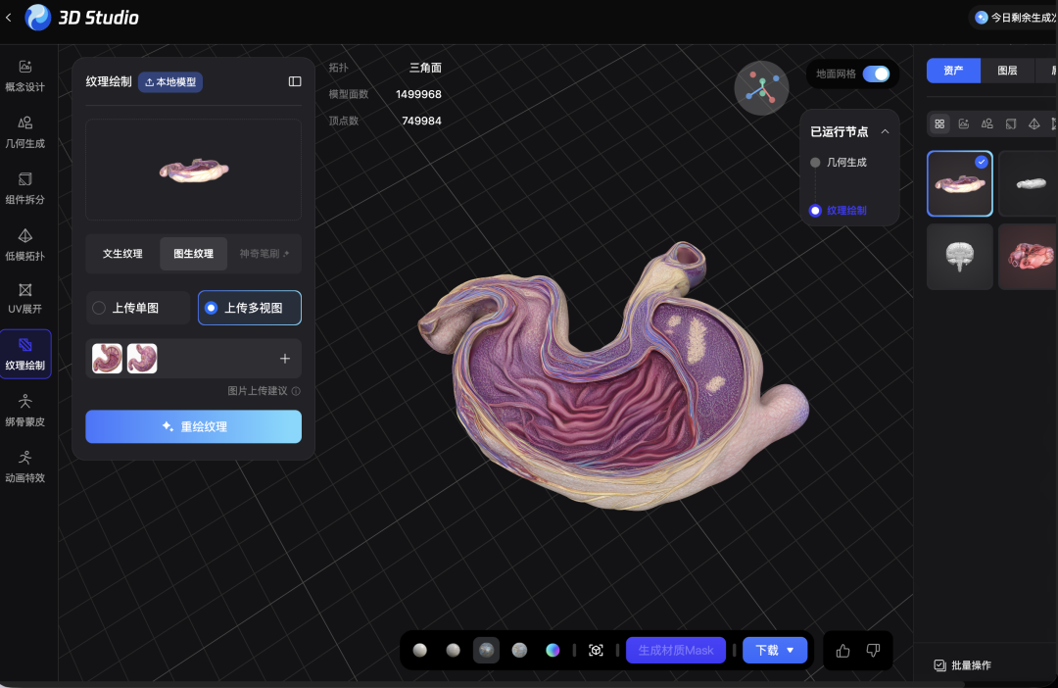The width and height of the screenshot is (1058, 688).
Task: Click the node graph icon in viewport
Action: coord(762,88)
